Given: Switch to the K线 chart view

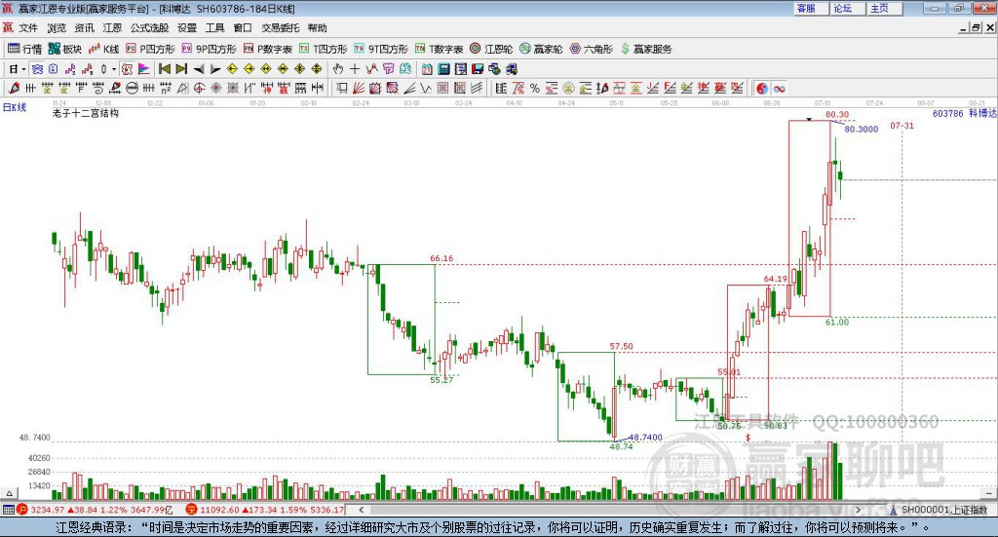Looking at the screenshot, I should [103, 49].
